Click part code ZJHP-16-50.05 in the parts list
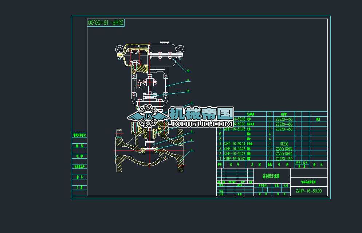The width and height of the screenshot is (362, 233). pyautogui.click(x=234, y=129)
